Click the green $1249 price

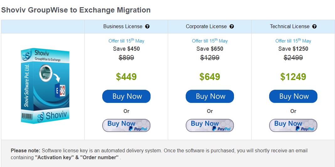293,77
